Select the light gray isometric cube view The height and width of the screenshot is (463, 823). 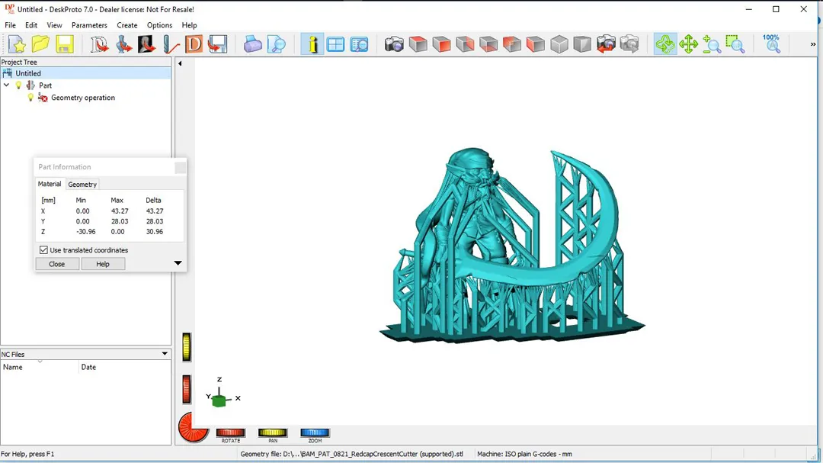[x=559, y=44]
